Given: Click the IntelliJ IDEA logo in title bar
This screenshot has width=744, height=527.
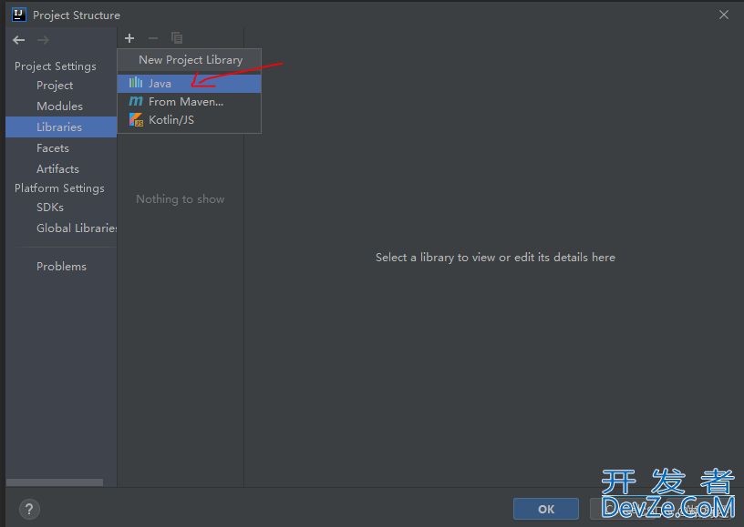Looking at the screenshot, I should click(x=19, y=15).
